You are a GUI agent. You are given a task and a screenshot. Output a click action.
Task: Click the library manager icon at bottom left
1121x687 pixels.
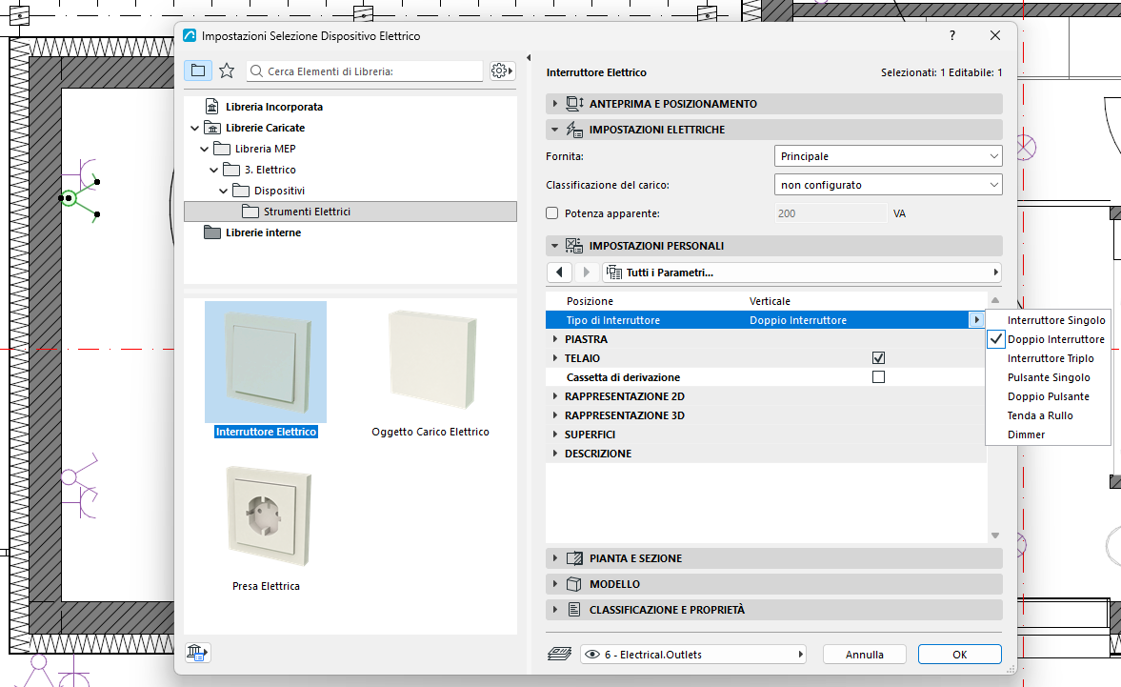197,652
